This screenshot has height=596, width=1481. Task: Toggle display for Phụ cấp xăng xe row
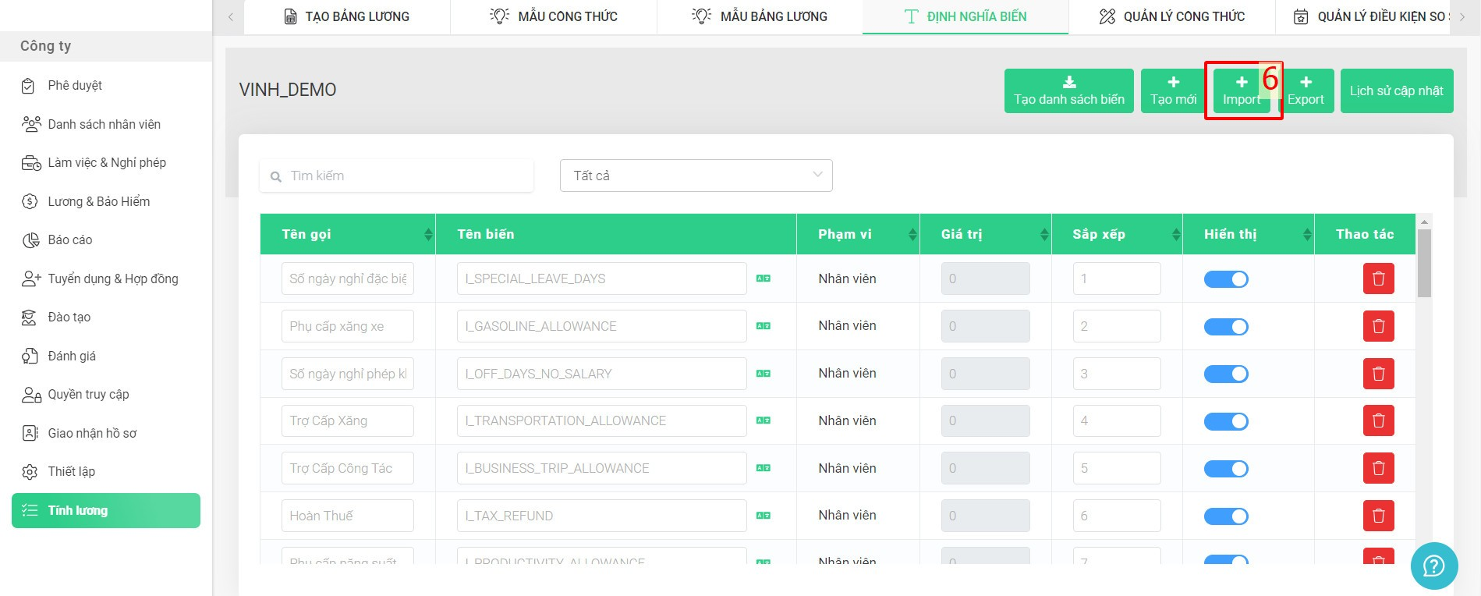1226,327
